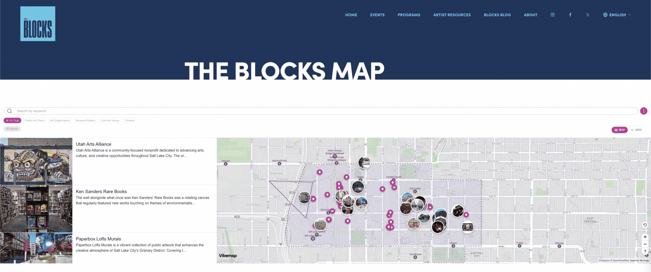Screen dimensions: 651x272
Task: Click the 85 places count badge
Action: click(x=12, y=129)
